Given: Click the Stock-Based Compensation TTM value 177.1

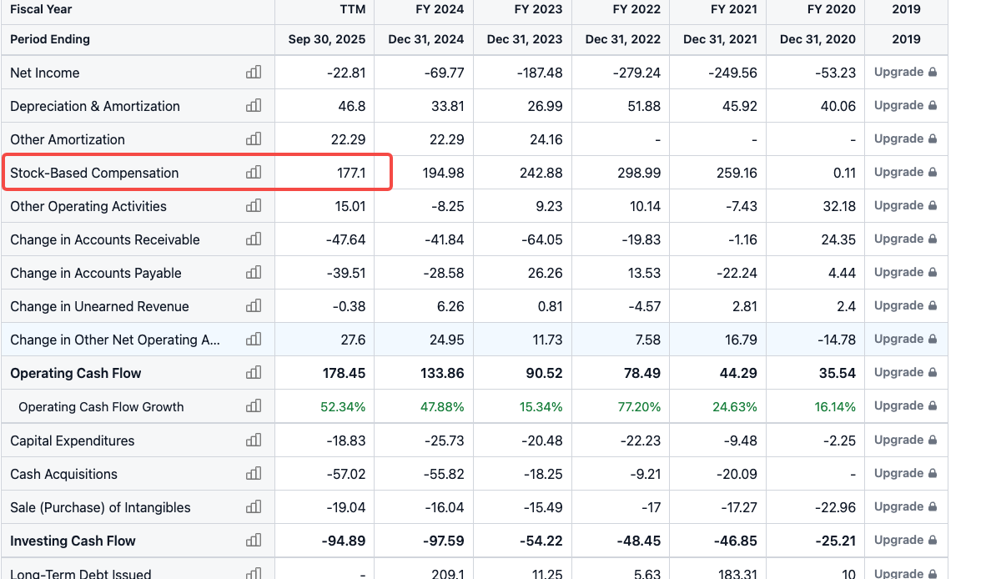Looking at the screenshot, I should tap(351, 173).
